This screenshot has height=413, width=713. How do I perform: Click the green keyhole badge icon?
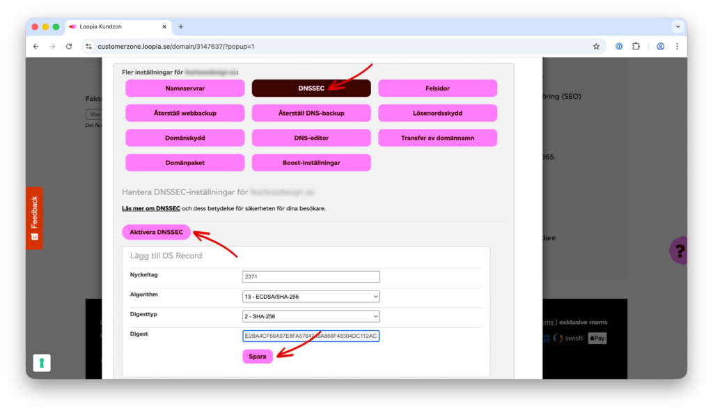(42, 363)
